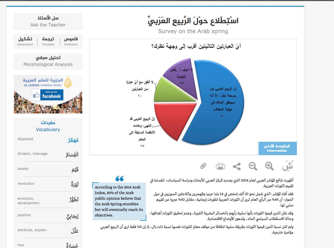This screenshot has height=248, width=334.
Task: Click the Arabic word اِنْقِسَامٌ
Action: pos(72,155)
